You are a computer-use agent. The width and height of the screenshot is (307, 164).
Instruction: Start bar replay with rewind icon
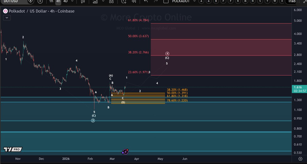coord(134,1)
